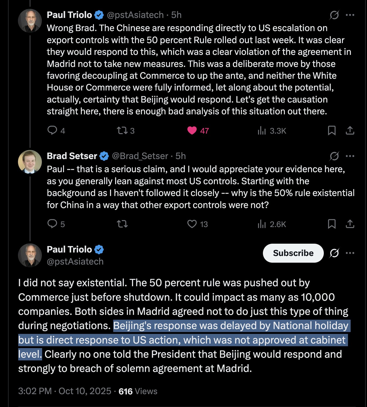The width and height of the screenshot is (367, 407).
Task: Open the 3:02 PM Oct 10, 2025 timestamp
Action: coord(64,391)
